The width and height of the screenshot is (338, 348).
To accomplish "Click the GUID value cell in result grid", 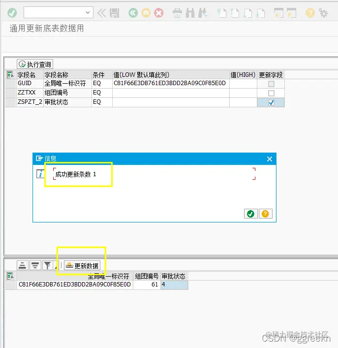I will point(75,285).
